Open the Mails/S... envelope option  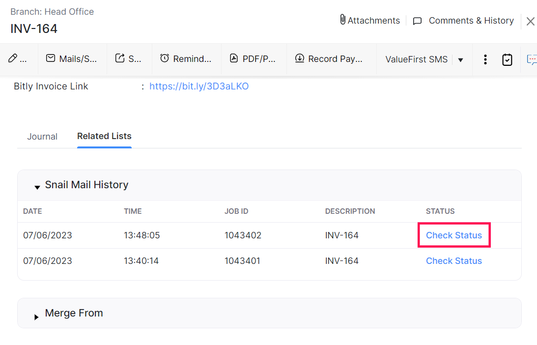coord(71,59)
